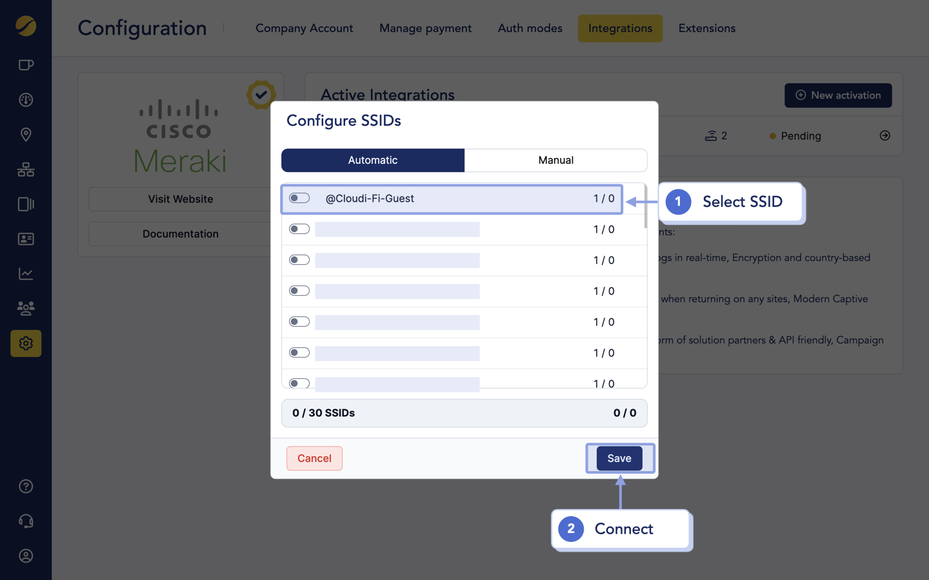Toggle the second SSID switch in the list
Viewport: 929px width, 580px height.
[299, 229]
